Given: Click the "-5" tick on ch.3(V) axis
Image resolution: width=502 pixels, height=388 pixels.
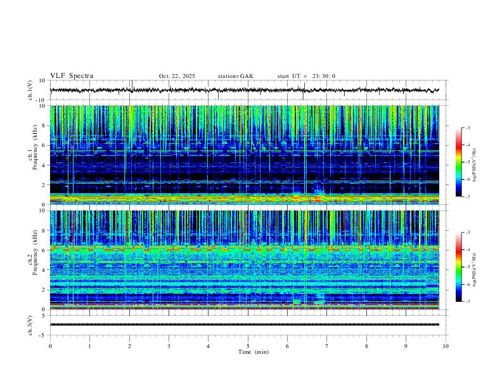Looking at the screenshot, I should coord(43,335).
